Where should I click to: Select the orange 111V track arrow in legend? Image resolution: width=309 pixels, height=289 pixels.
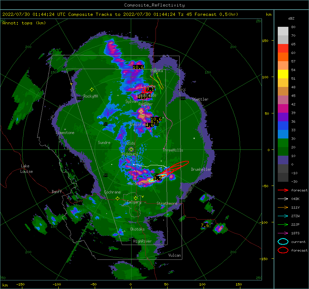click(x=283, y=207)
